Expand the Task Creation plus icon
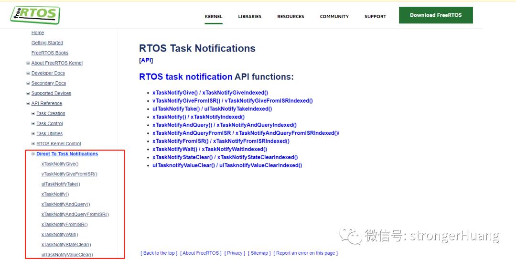Image resolution: width=516 pixels, height=260 pixels. click(x=33, y=114)
